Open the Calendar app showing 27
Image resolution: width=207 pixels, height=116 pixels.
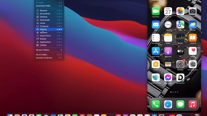[x=168, y=11]
